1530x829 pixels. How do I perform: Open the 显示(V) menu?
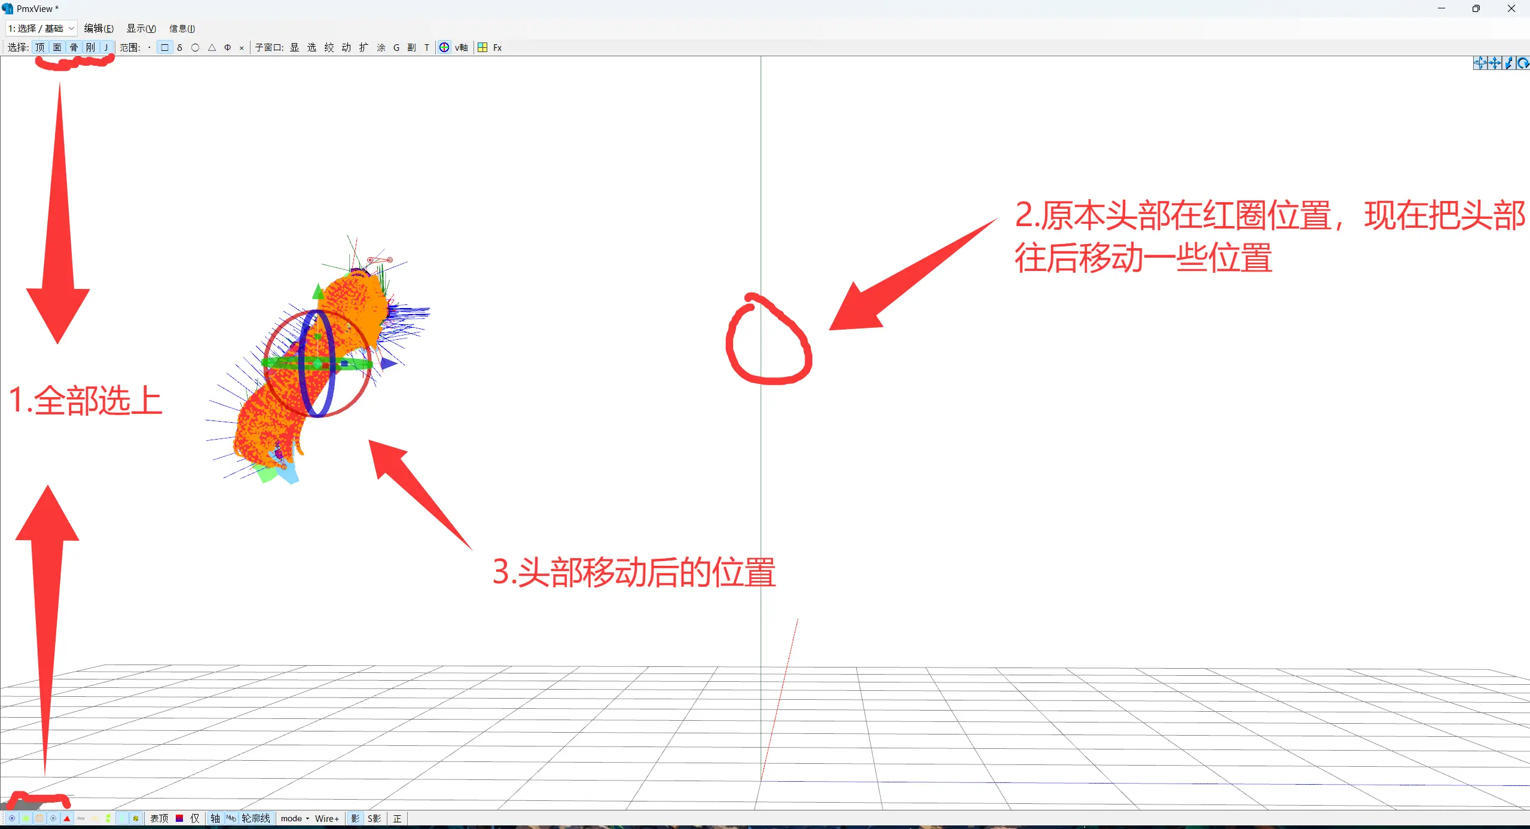click(x=141, y=28)
